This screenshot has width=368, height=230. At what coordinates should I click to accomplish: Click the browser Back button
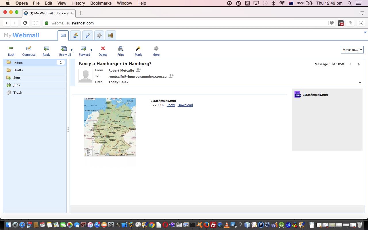coord(6,23)
